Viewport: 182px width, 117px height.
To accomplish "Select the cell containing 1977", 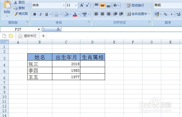I will (x=66, y=77).
